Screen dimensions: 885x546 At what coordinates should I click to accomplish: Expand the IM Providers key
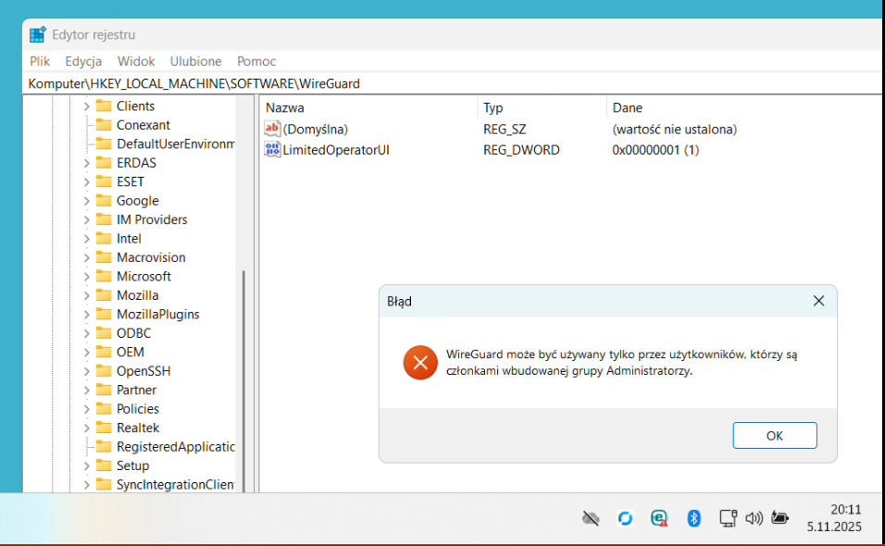86,219
